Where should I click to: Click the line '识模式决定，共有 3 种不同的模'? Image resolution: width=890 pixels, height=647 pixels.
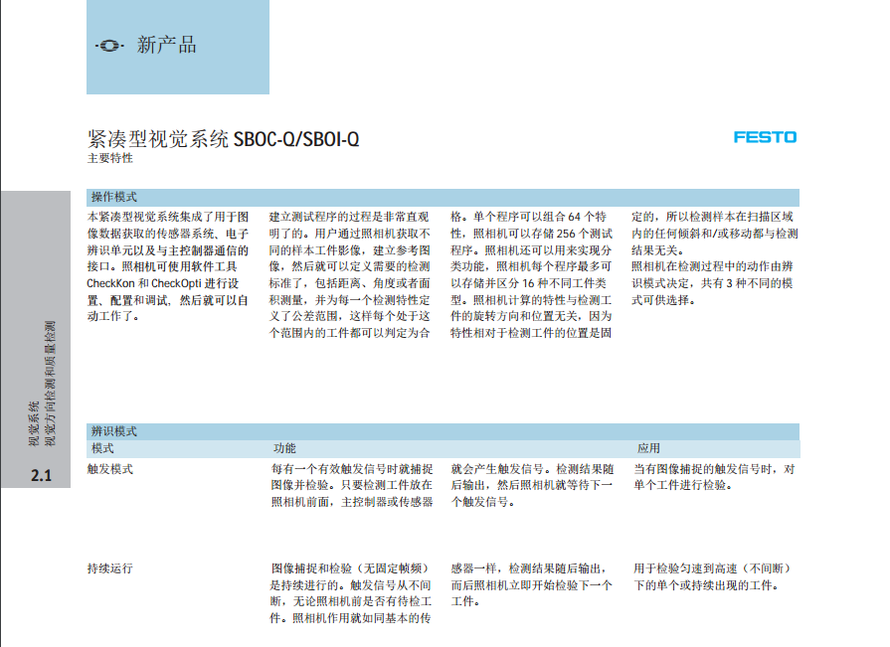pyautogui.click(x=712, y=283)
